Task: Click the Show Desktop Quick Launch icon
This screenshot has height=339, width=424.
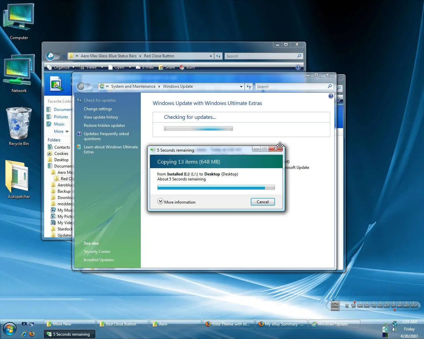Action: pos(24,324)
